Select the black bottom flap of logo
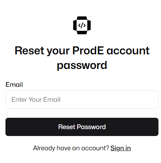Screen dimensions: 161x163 click(x=82, y=32)
